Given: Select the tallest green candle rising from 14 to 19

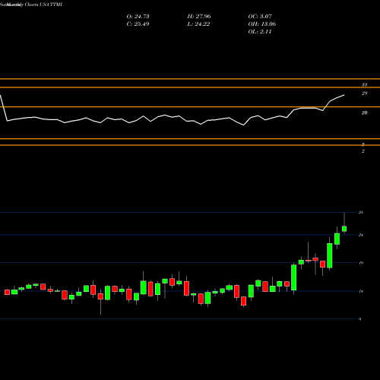Looking at the screenshot, I should coord(294,277).
